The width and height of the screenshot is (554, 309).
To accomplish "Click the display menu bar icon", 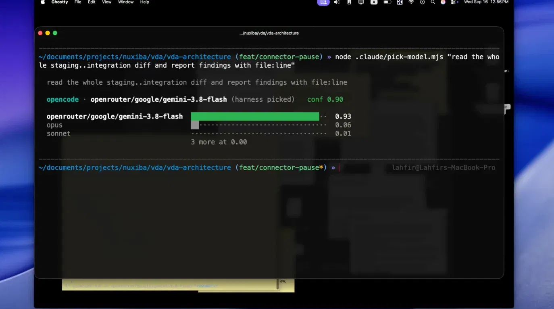I will pos(361,2).
